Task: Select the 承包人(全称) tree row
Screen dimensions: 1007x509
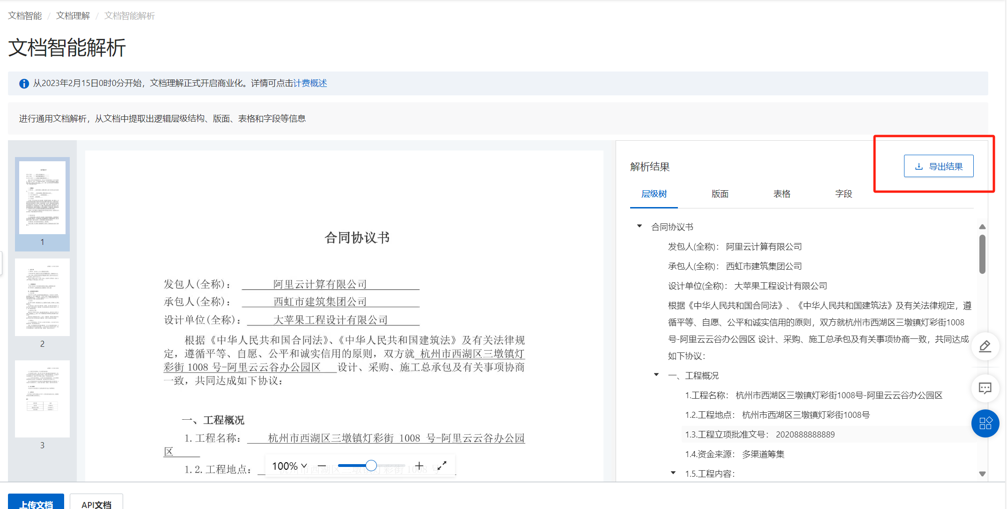Action: pos(735,266)
